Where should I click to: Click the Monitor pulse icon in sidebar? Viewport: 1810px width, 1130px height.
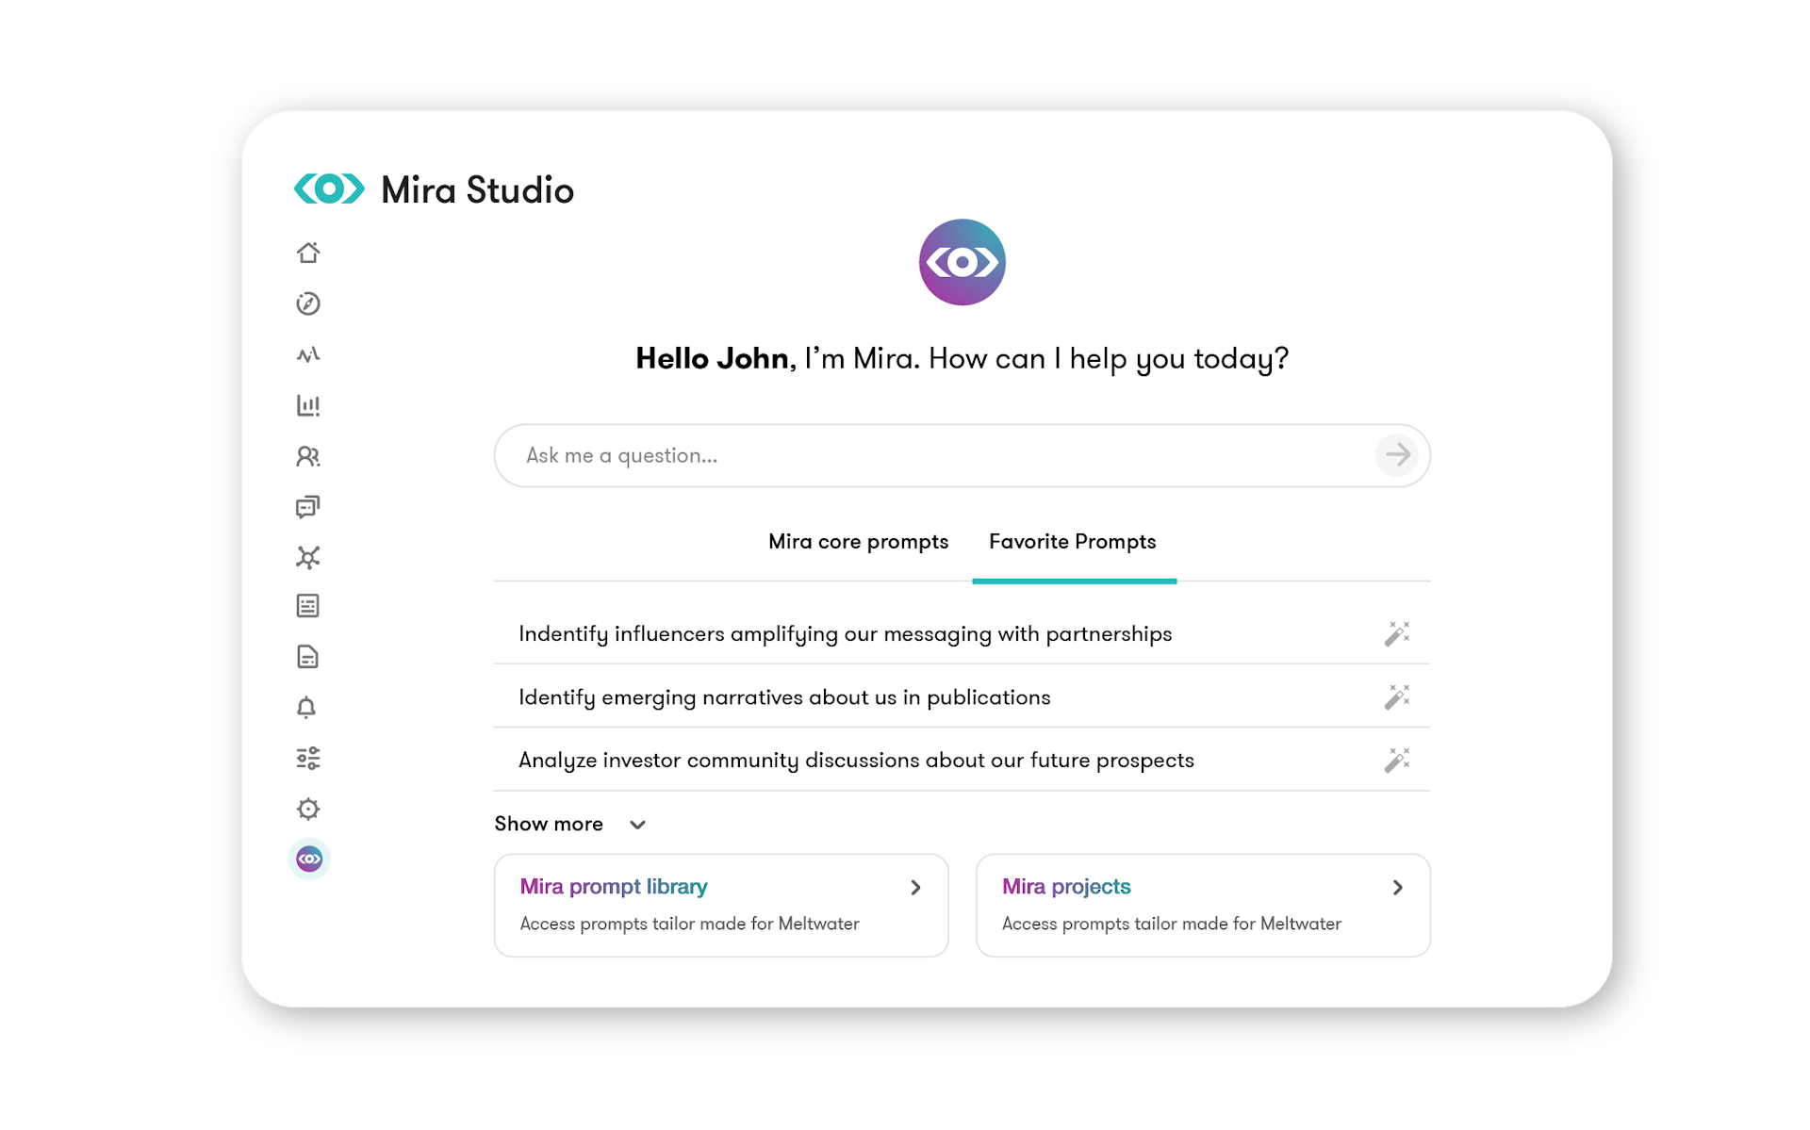pyautogui.click(x=308, y=354)
